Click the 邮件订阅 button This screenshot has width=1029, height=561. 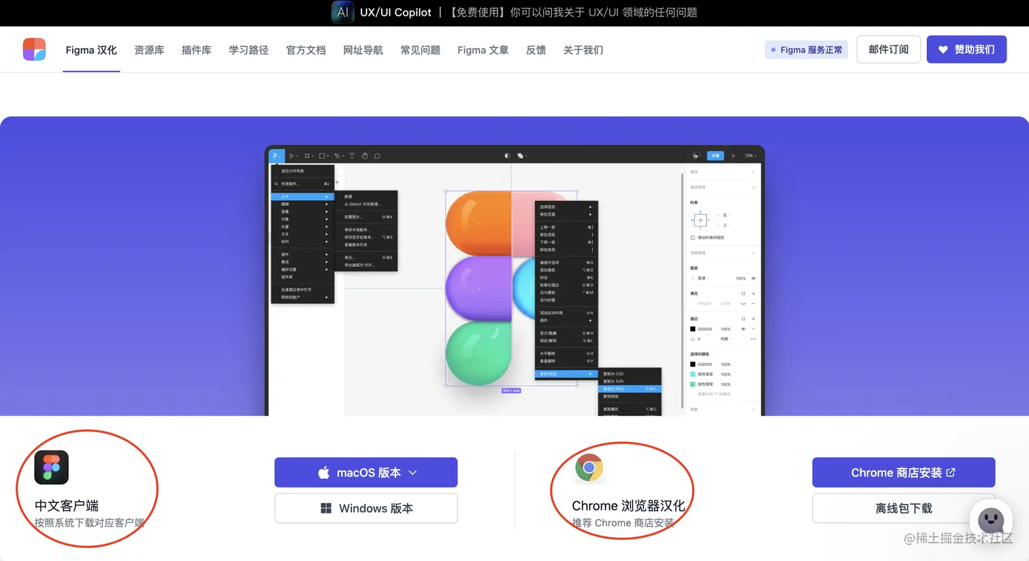coord(889,50)
